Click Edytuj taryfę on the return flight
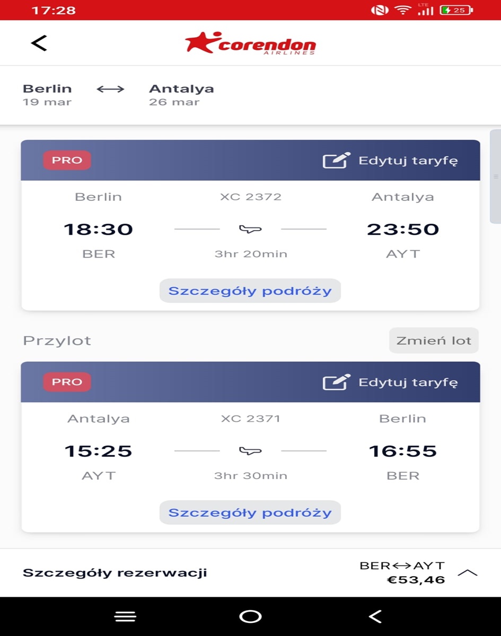The width and height of the screenshot is (501, 636). pyautogui.click(x=408, y=382)
